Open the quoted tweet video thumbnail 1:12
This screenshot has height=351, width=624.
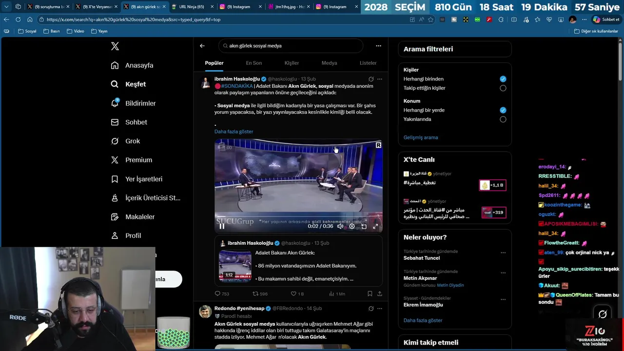(235, 266)
